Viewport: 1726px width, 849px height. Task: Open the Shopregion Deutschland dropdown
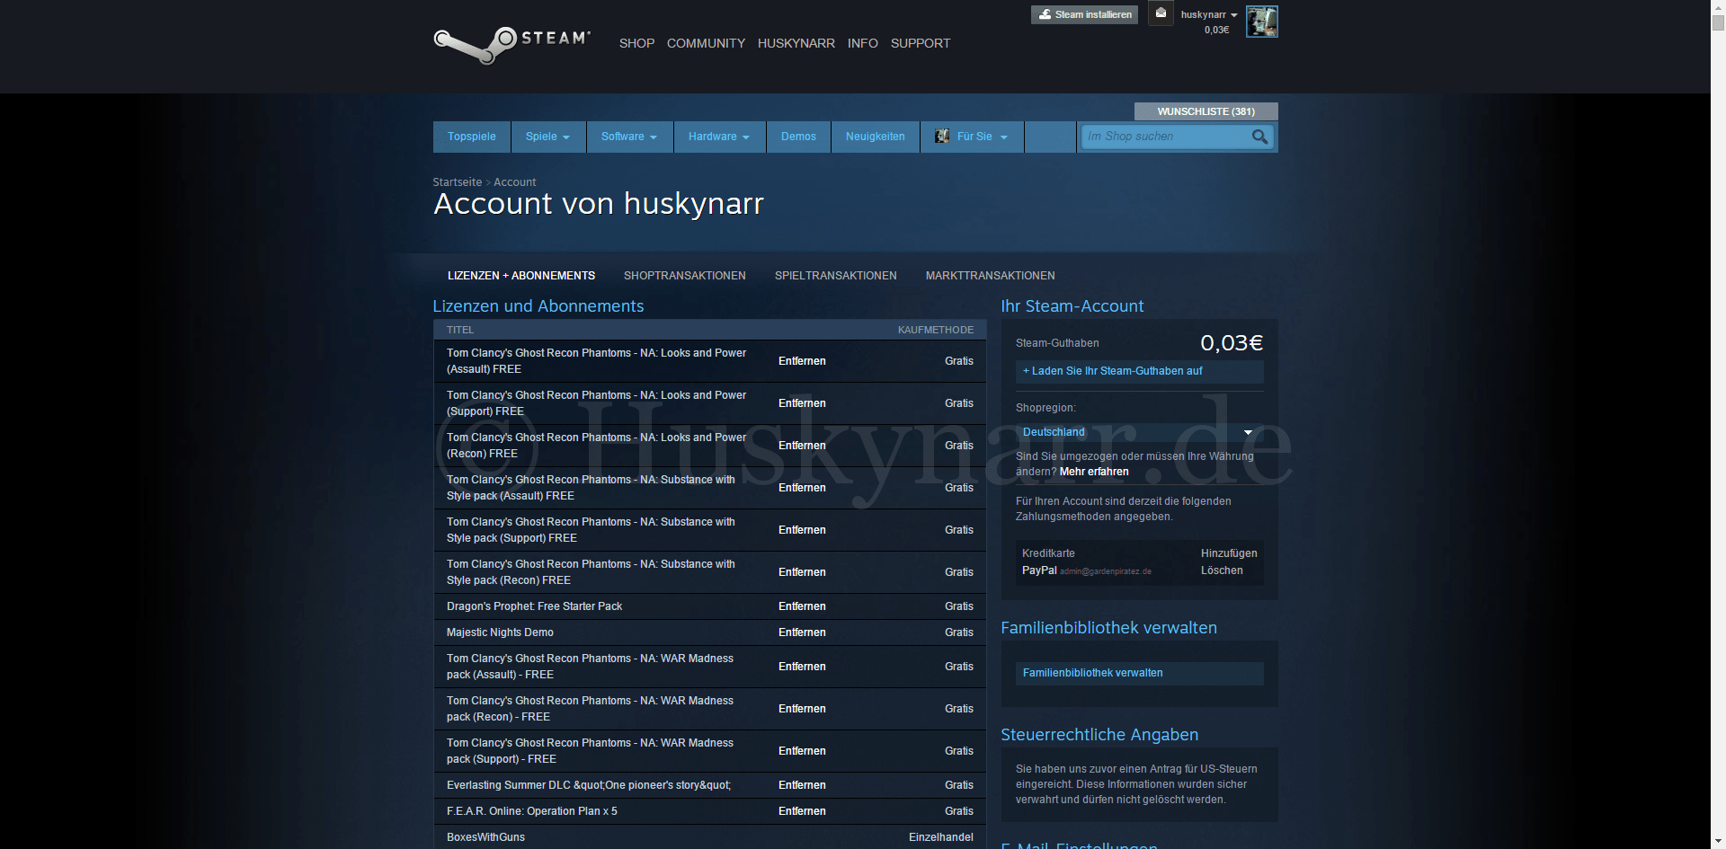pos(1139,432)
